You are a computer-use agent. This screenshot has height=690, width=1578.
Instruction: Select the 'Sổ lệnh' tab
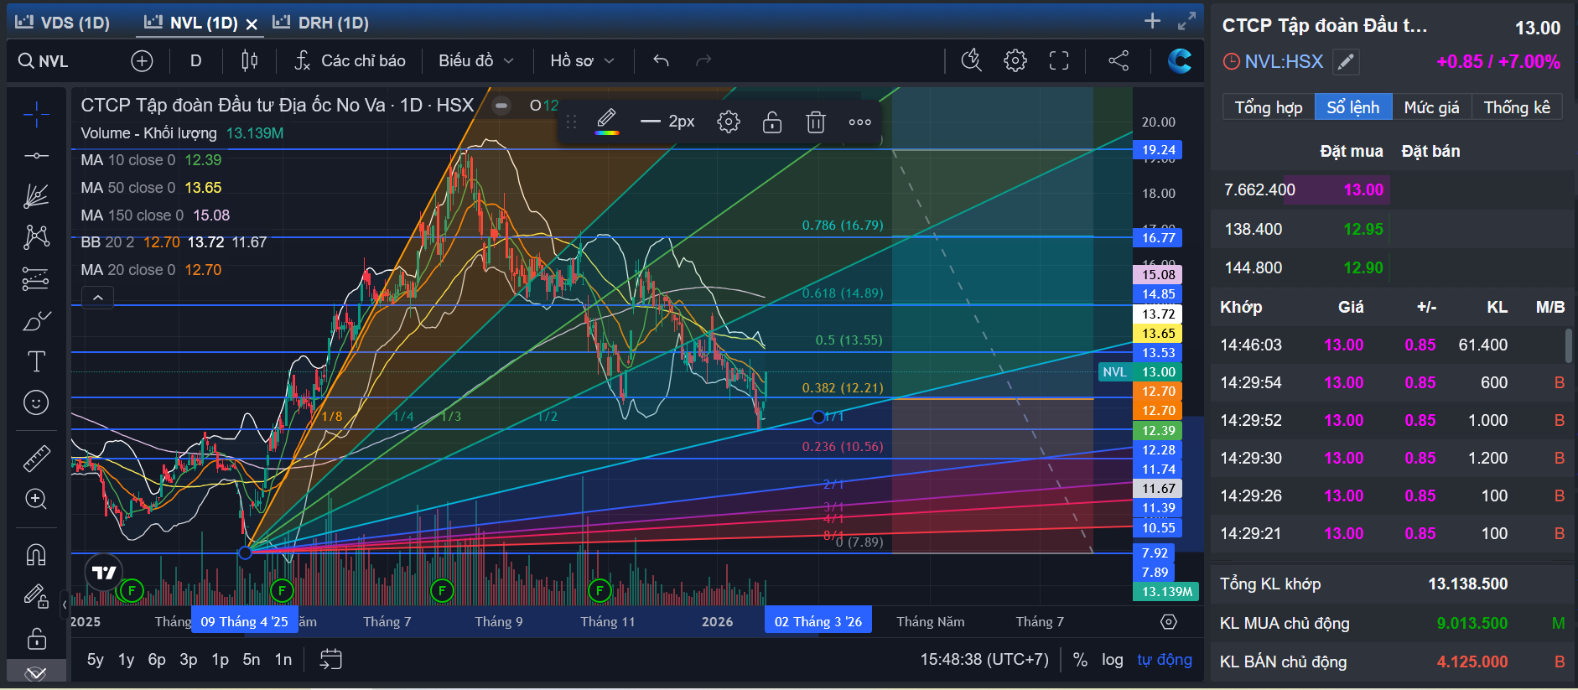pyautogui.click(x=1352, y=107)
